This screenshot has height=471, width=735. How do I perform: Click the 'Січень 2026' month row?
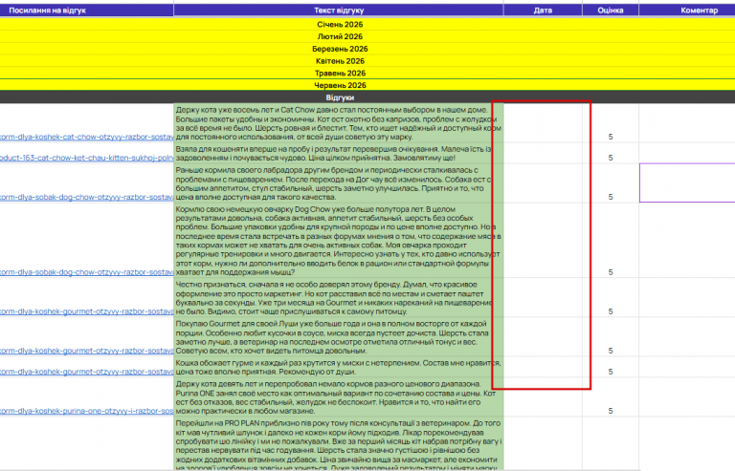point(367,24)
